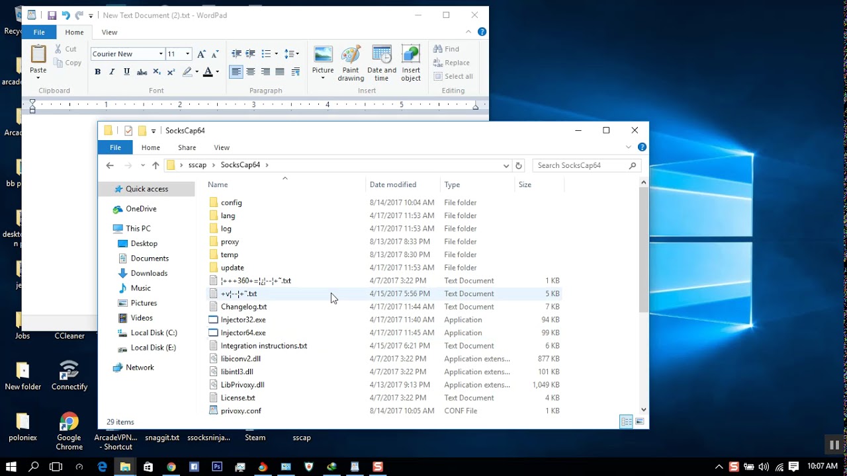Open WordPad's Customize Quick Access Toolbar dropdown
The height and width of the screenshot is (476, 847).
pyautogui.click(x=91, y=16)
